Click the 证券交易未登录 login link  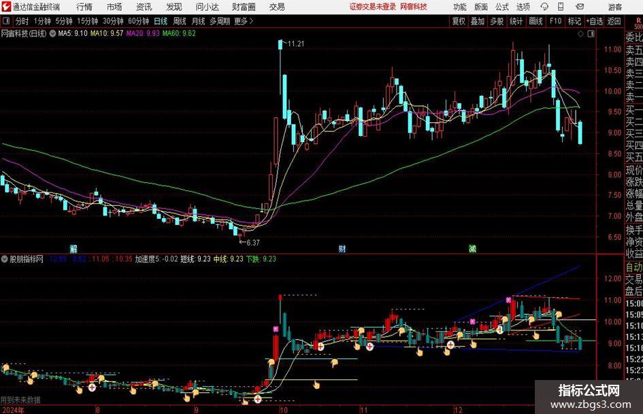[373, 7]
